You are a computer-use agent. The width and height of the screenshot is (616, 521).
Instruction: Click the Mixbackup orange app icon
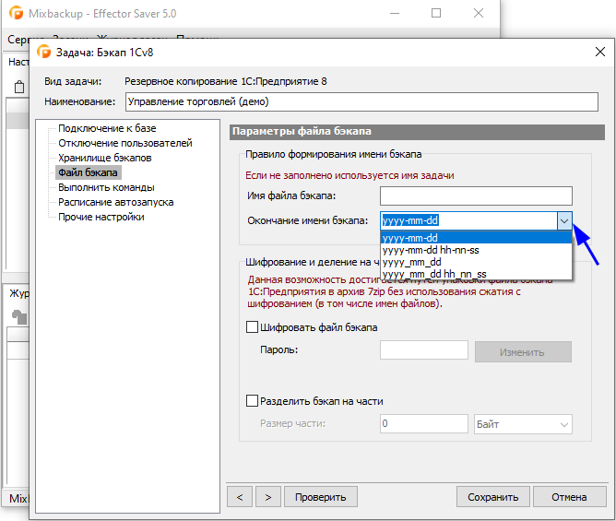[x=16, y=13]
